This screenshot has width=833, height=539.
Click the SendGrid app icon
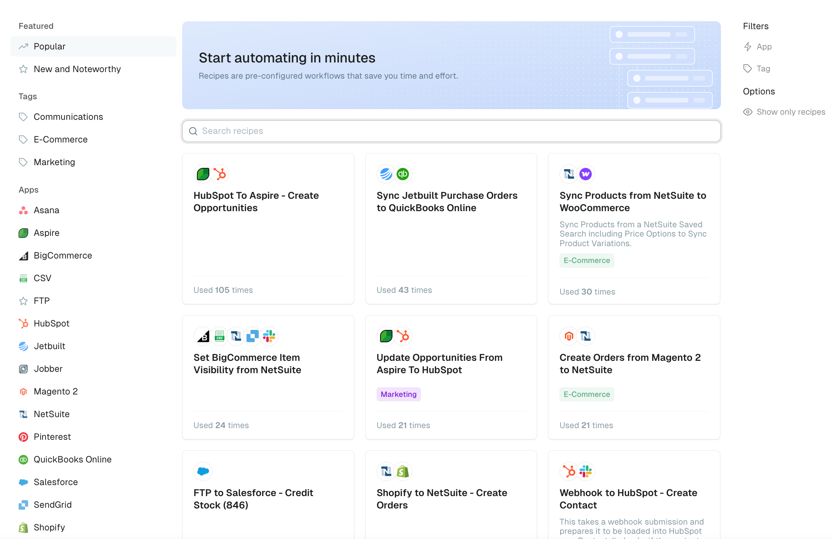pyautogui.click(x=23, y=505)
